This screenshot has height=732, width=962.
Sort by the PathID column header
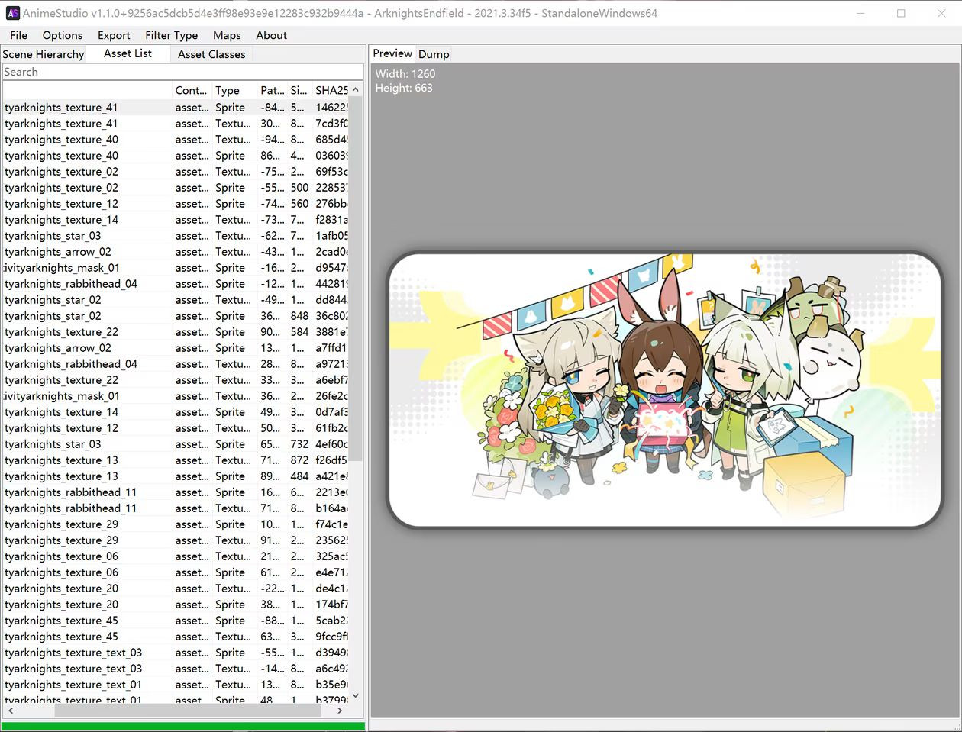pos(273,90)
